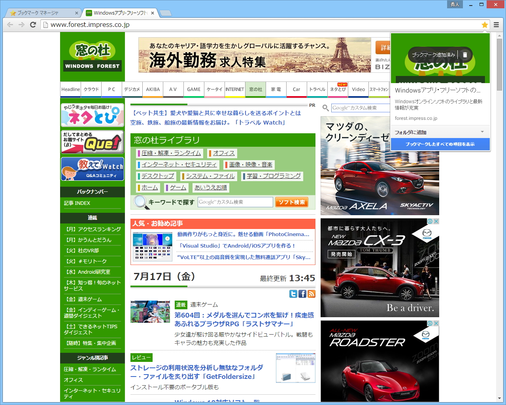The image size is (506, 405).
Task: Click the Facebook share icon
Action: pos(302,294)
